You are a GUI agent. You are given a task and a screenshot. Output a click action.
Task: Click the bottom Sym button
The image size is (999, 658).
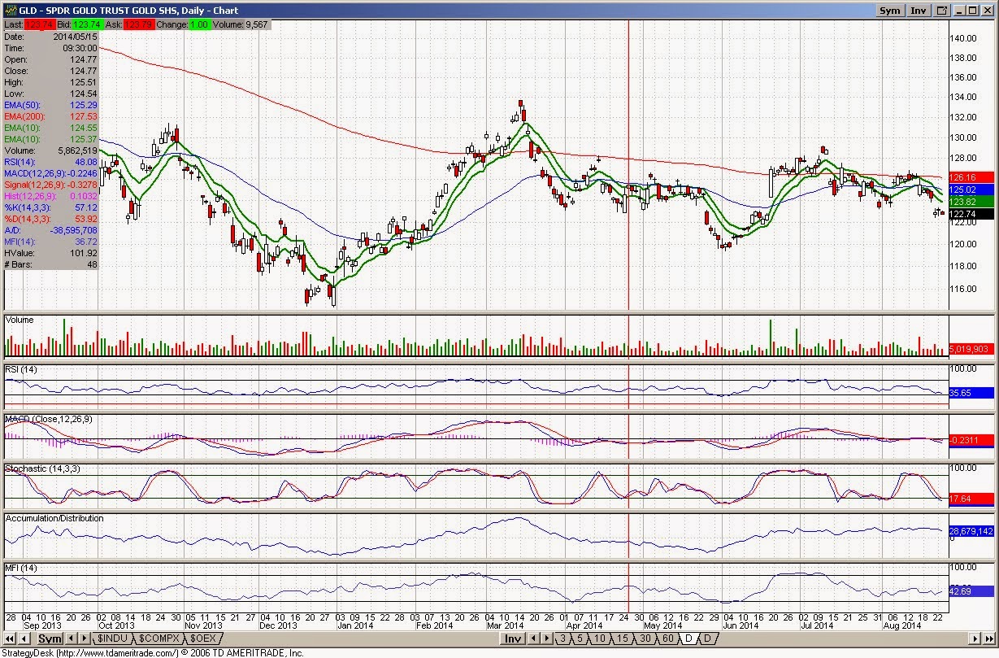coord(50,638)
